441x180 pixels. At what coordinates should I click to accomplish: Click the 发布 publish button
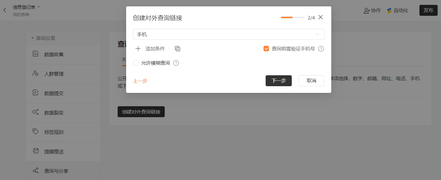tap(429, 10)
